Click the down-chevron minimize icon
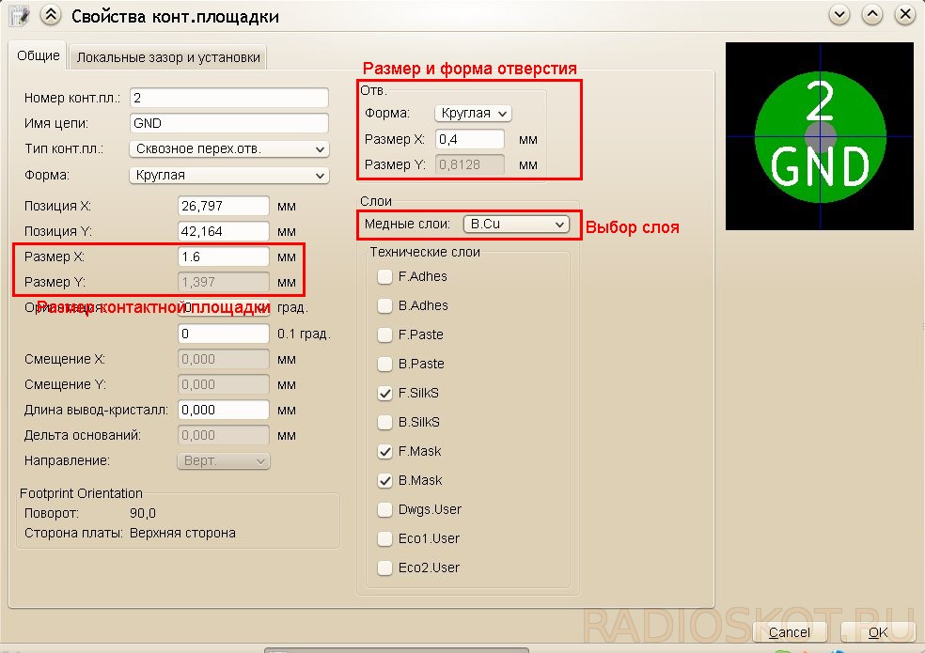Image resolution: width=925 pixels, height=653 pixels. [x=839, y=14]
